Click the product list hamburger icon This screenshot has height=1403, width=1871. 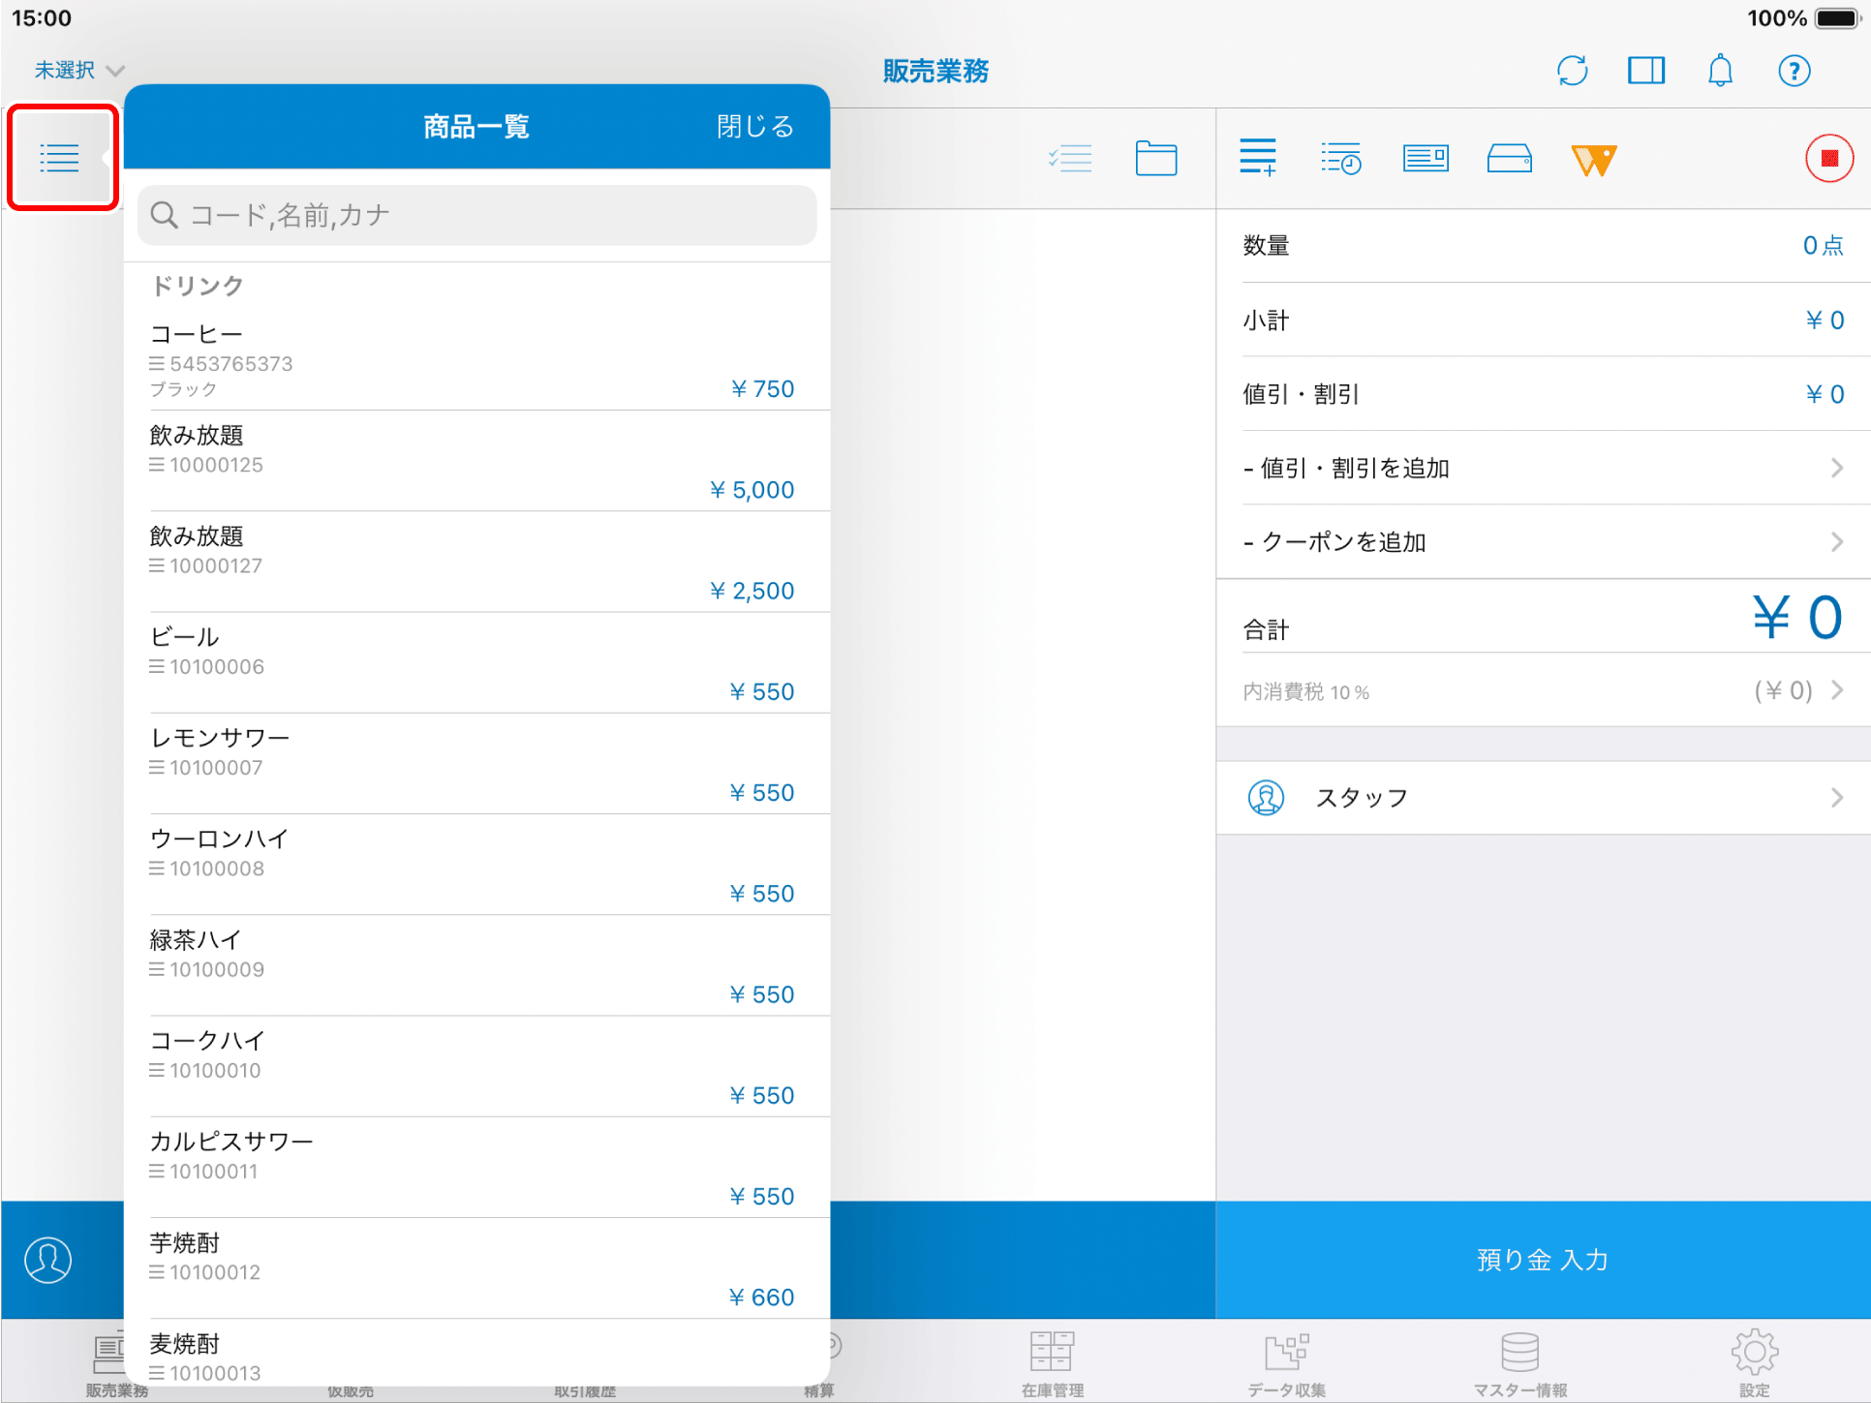[60, 158]
